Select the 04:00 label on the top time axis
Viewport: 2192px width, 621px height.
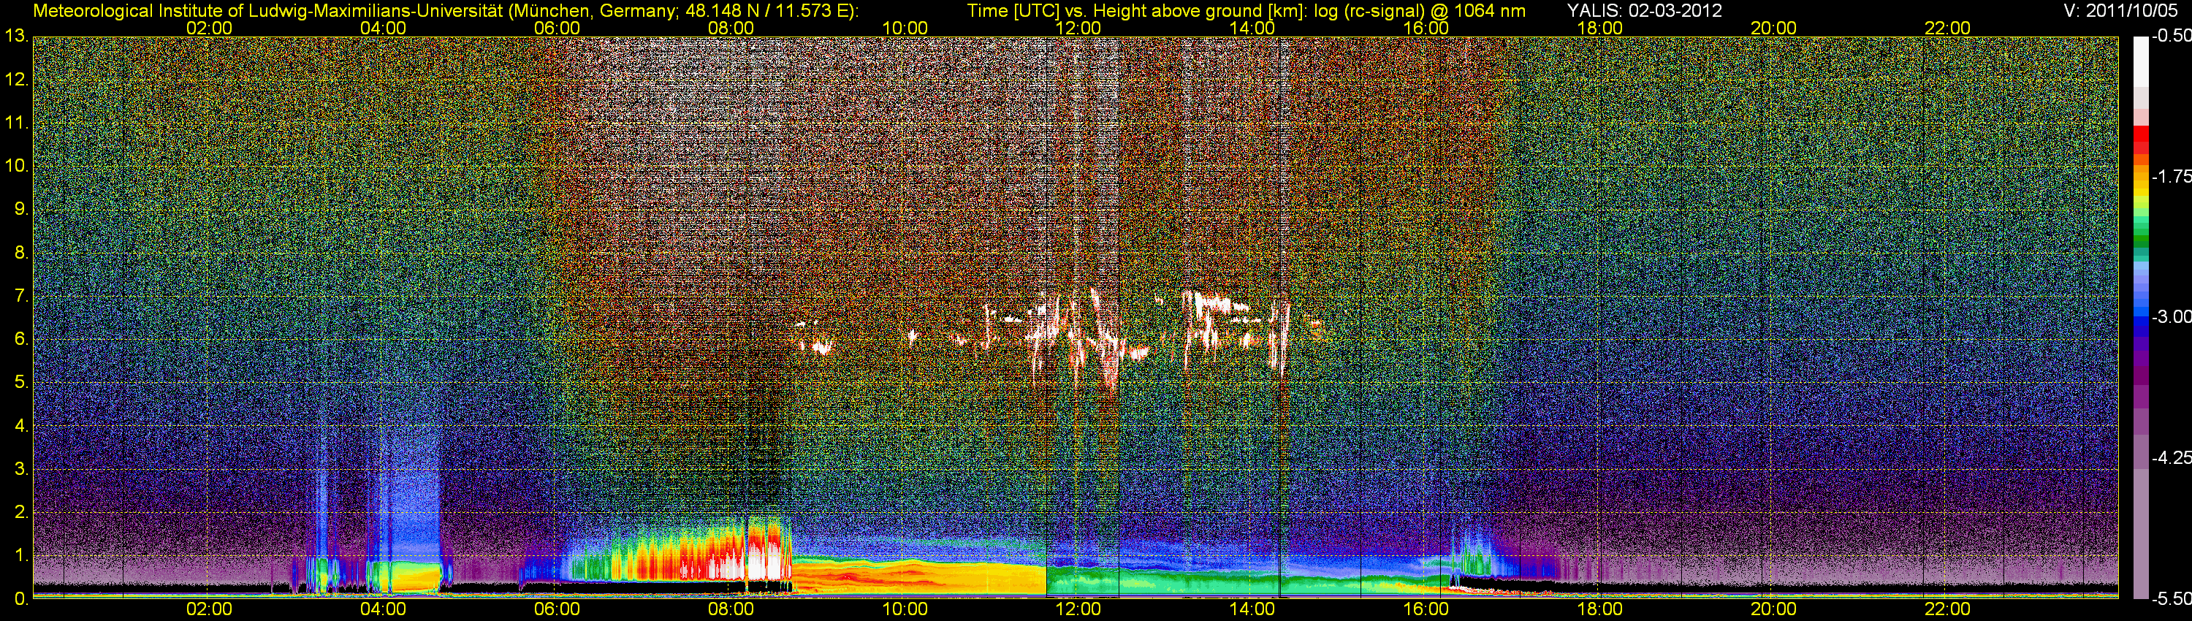click(383, 28)
